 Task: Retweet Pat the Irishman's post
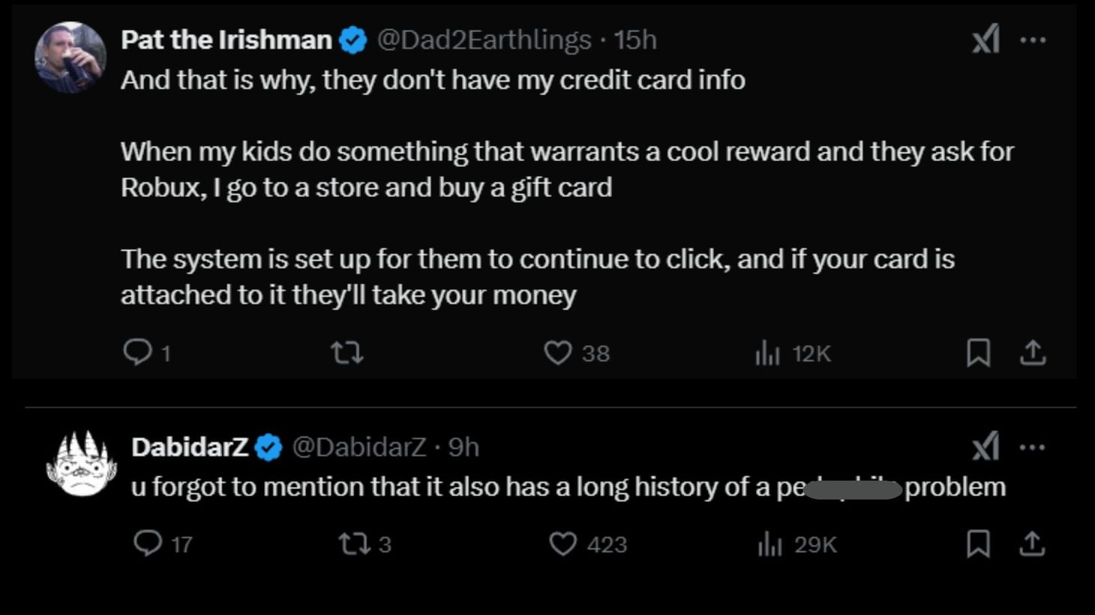pos(347,352)
